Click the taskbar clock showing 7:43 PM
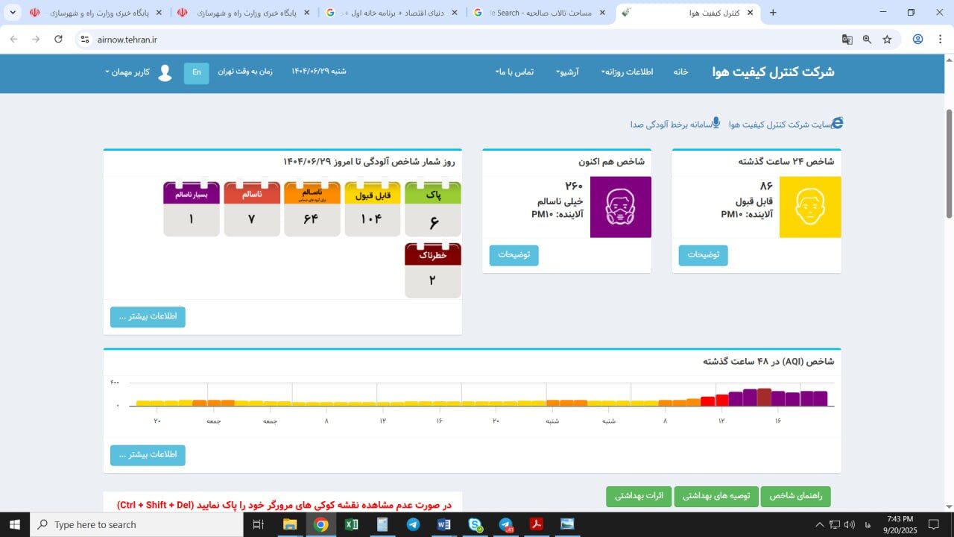 tap(900, 524)
